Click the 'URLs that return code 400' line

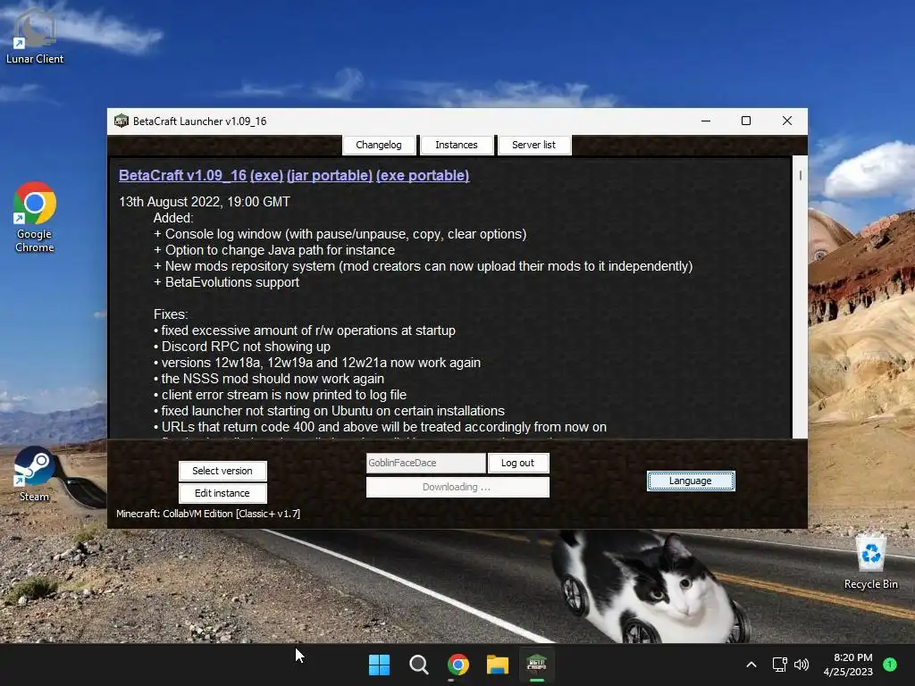point(380,427)
